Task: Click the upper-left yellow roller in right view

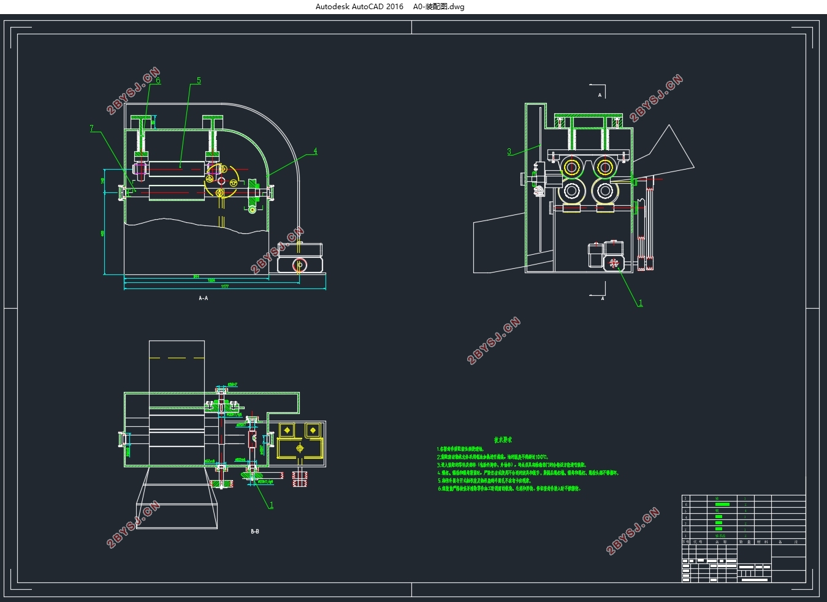Action: click(571, 167)
